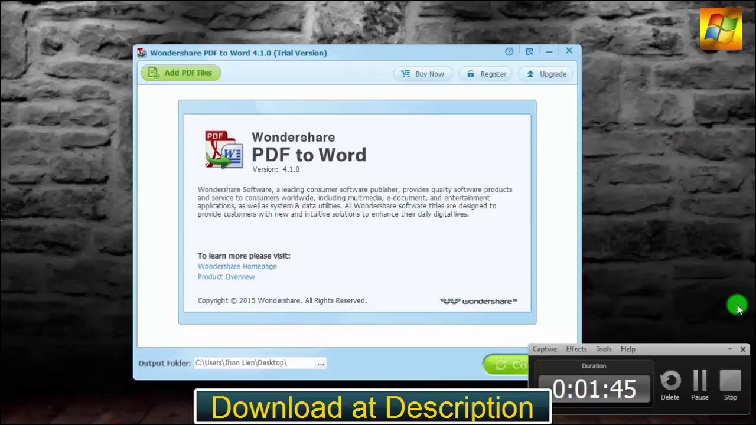Click the feedback icon beside help icon
Screen dimensions: 756x425
(x=529, y=52)
